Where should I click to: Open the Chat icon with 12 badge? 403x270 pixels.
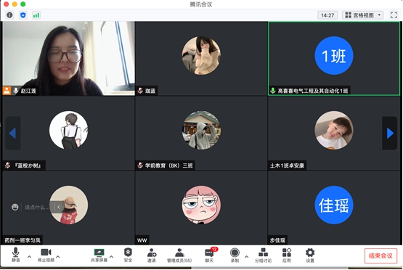(x=209, y=255)
